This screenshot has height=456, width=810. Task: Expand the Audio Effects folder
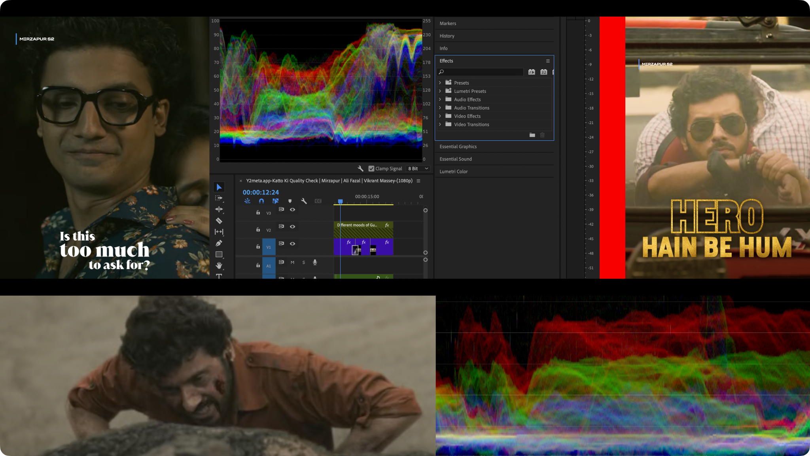[x=440, y=100]
